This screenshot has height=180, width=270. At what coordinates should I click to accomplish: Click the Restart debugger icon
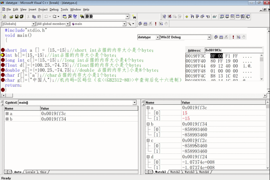[164, 16]
